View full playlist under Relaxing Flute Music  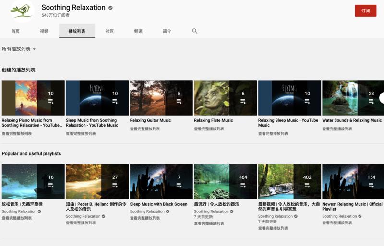pos(209,129)
